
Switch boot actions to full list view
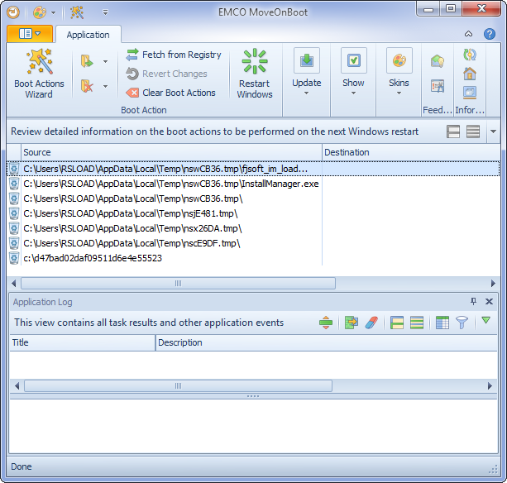tap(473, 132)
